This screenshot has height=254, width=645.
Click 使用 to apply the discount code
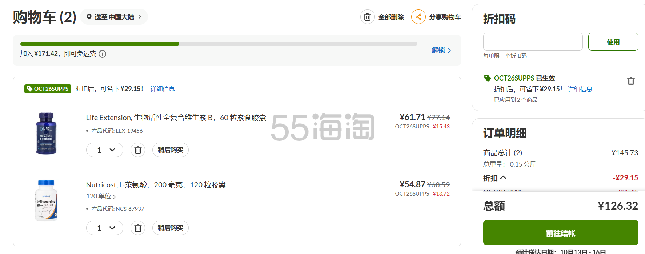(x=613, y=42)
